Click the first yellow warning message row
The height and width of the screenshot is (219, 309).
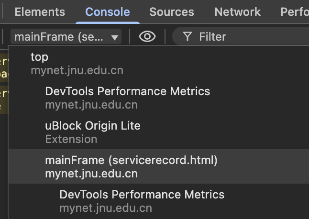[4, 67]
